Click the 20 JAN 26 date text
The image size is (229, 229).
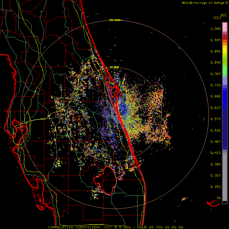159,227
